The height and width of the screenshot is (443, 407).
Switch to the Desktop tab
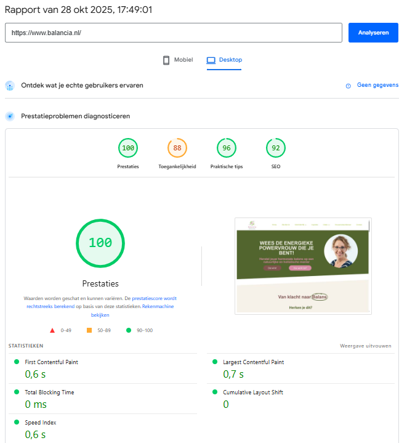(225, 60)
